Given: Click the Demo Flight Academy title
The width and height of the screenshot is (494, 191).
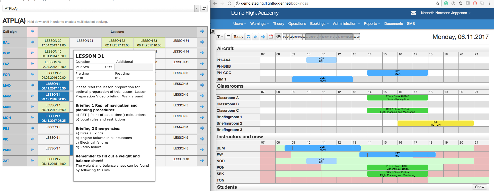Looking at the screenshot, I should 255,13.
